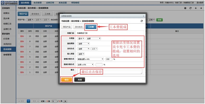Click 尾页 pagination button

[35, 101]
